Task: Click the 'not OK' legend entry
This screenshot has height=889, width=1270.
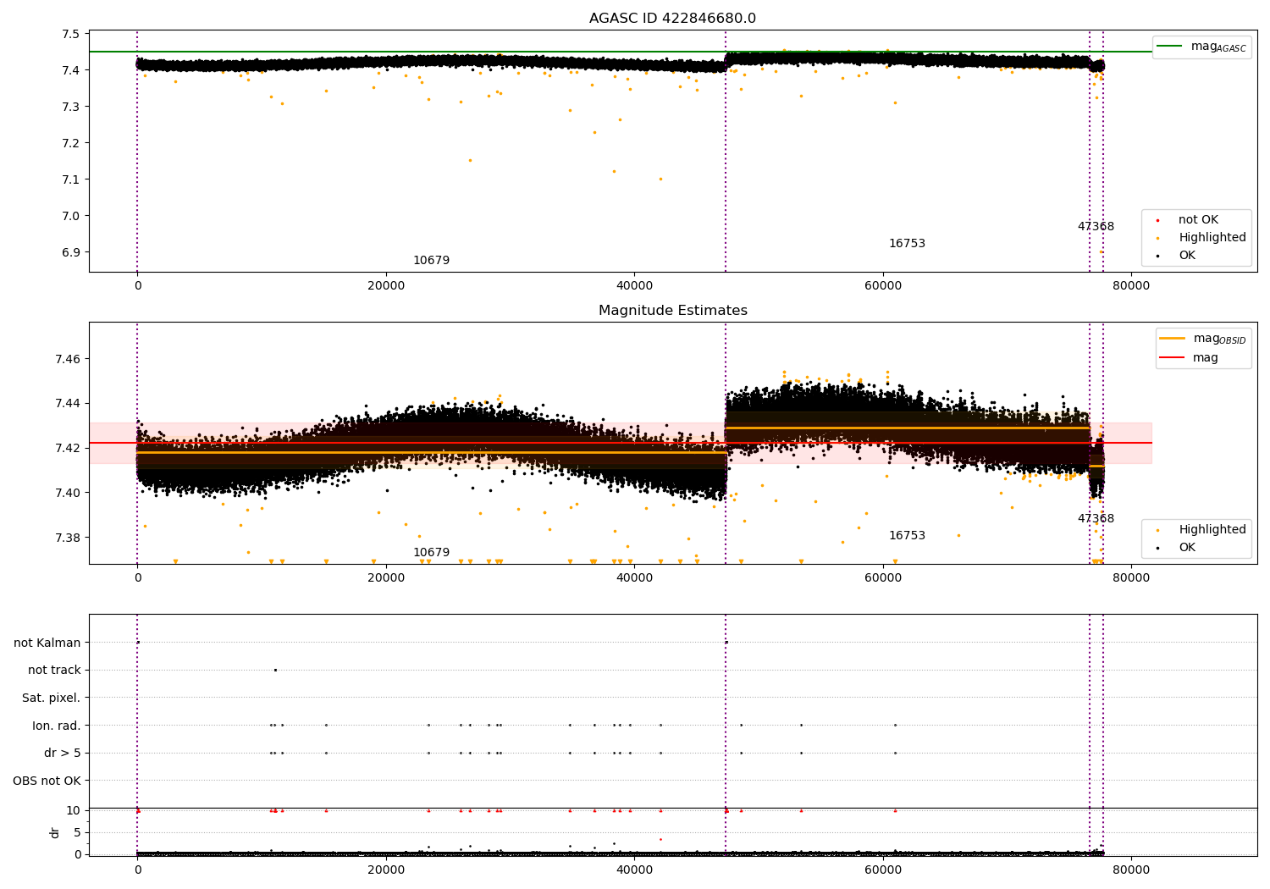Action: click(1187, 220)
